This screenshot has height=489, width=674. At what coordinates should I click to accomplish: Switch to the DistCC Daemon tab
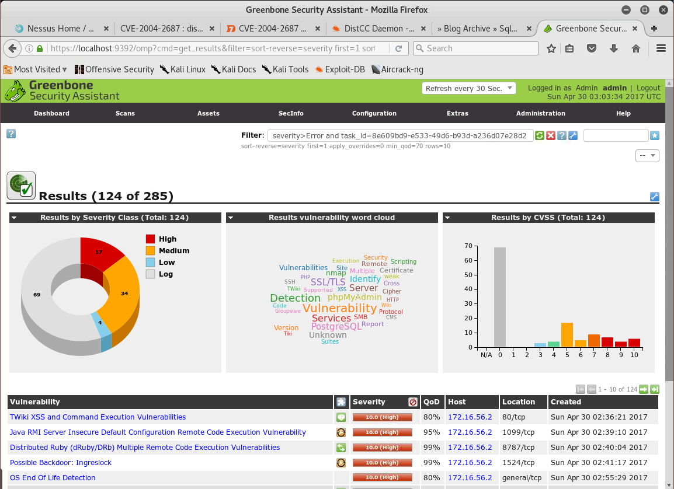pyautogui.click(x=378, y=29)
